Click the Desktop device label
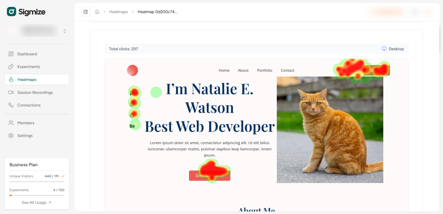443x214 pixels. click(x=396, y=49)
